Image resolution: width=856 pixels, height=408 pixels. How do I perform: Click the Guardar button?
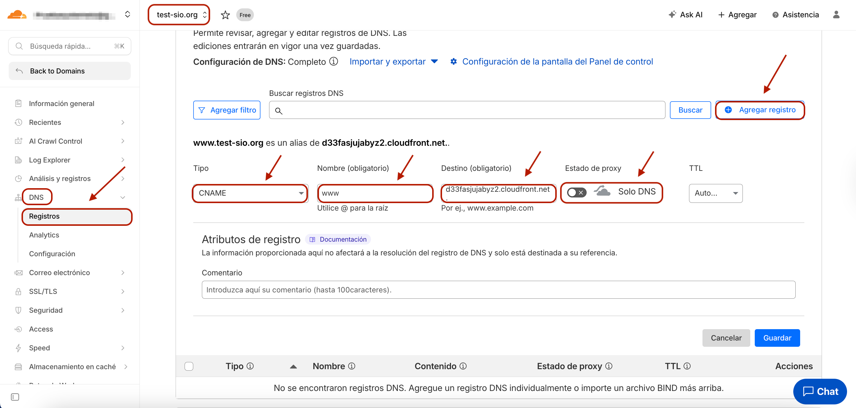(x=777, y=338)
